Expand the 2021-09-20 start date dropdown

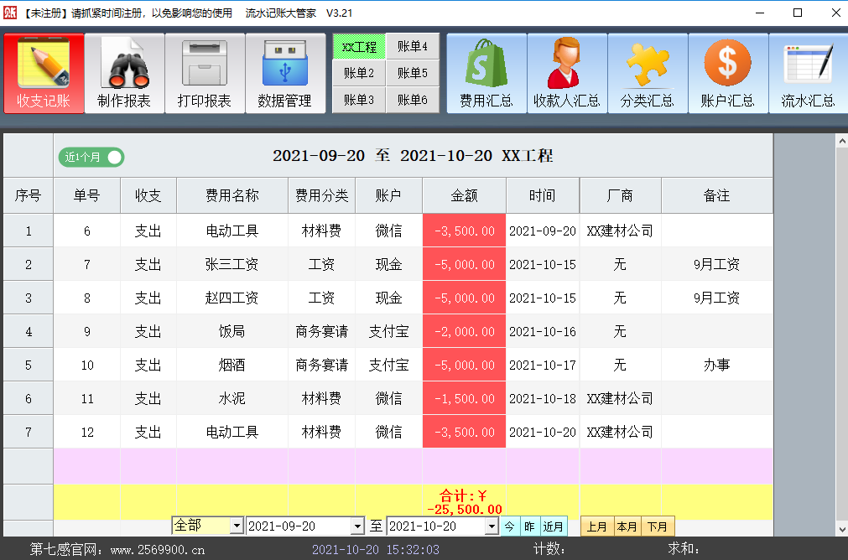pos(356,525)
